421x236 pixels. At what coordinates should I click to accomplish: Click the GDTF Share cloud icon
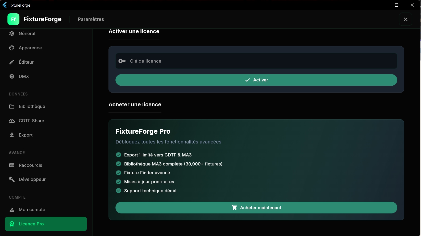coord(12,121)
